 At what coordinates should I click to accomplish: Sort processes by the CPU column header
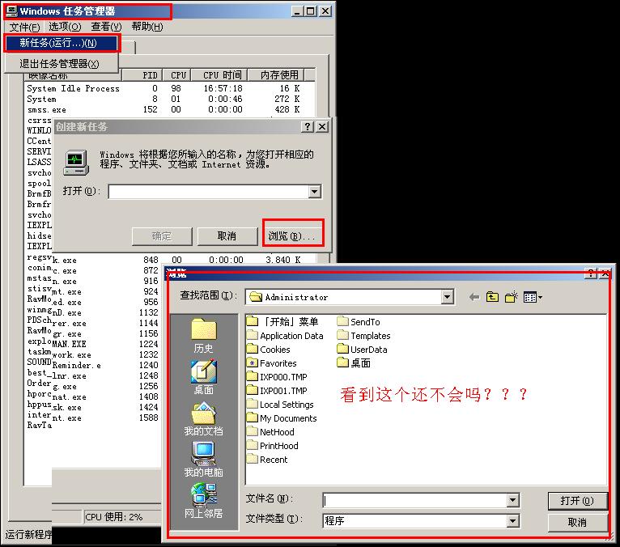click(177, 75)
